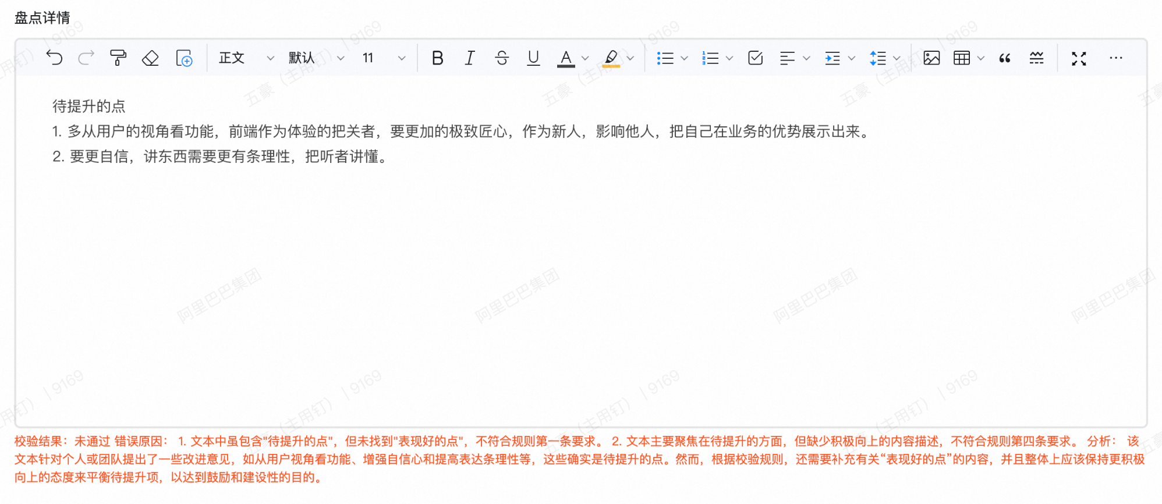Click the eraser clear formatting icon

150,58
